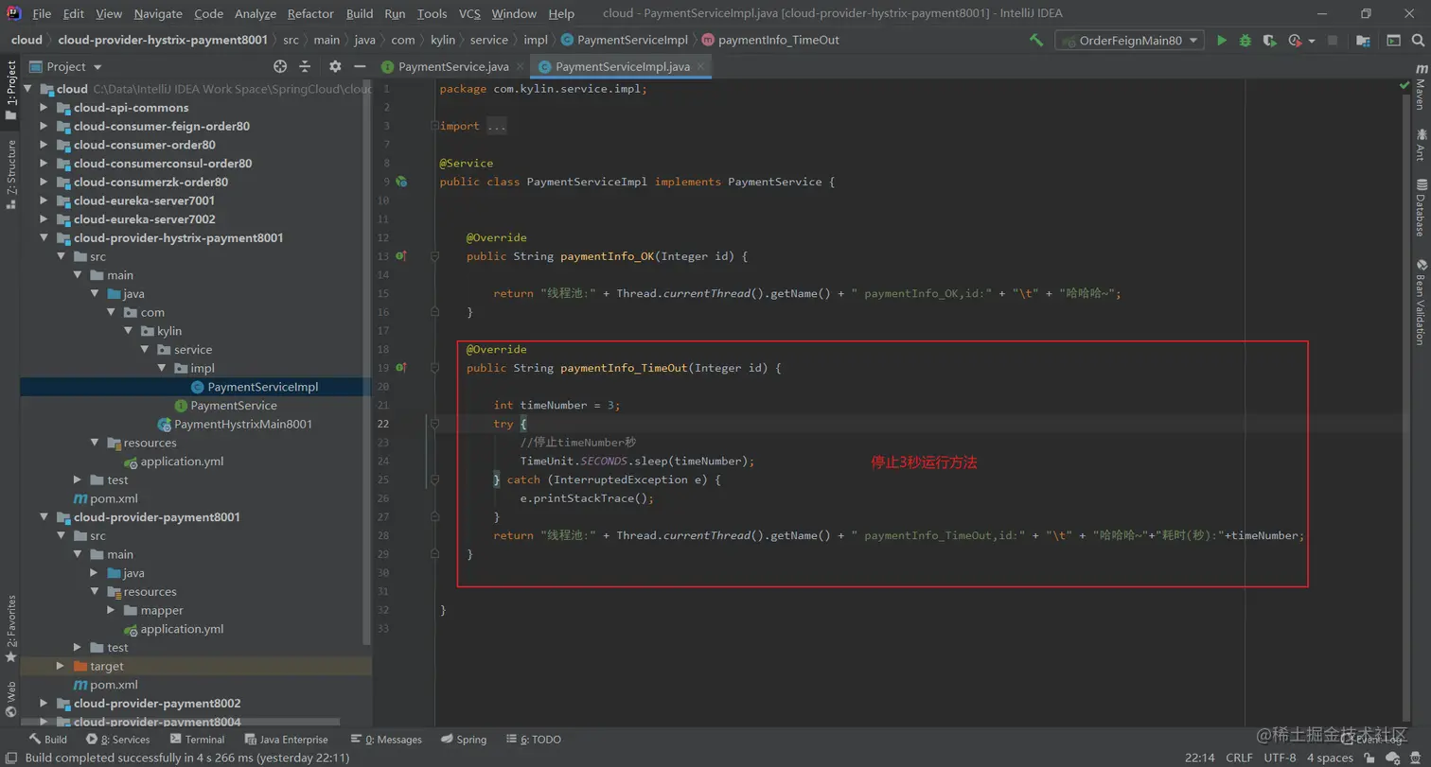The height and width of the screenshot is (767, 1431).
Task: Open Search Everywhere magnifier icon
Action: click(x=1418, y=41)
